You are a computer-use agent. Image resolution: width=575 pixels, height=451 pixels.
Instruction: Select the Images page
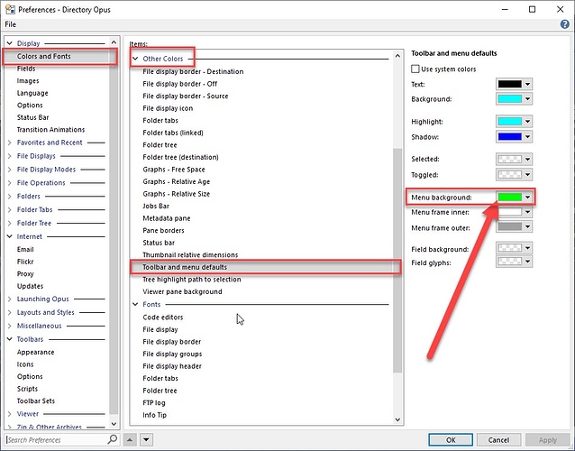click(28, 81)
